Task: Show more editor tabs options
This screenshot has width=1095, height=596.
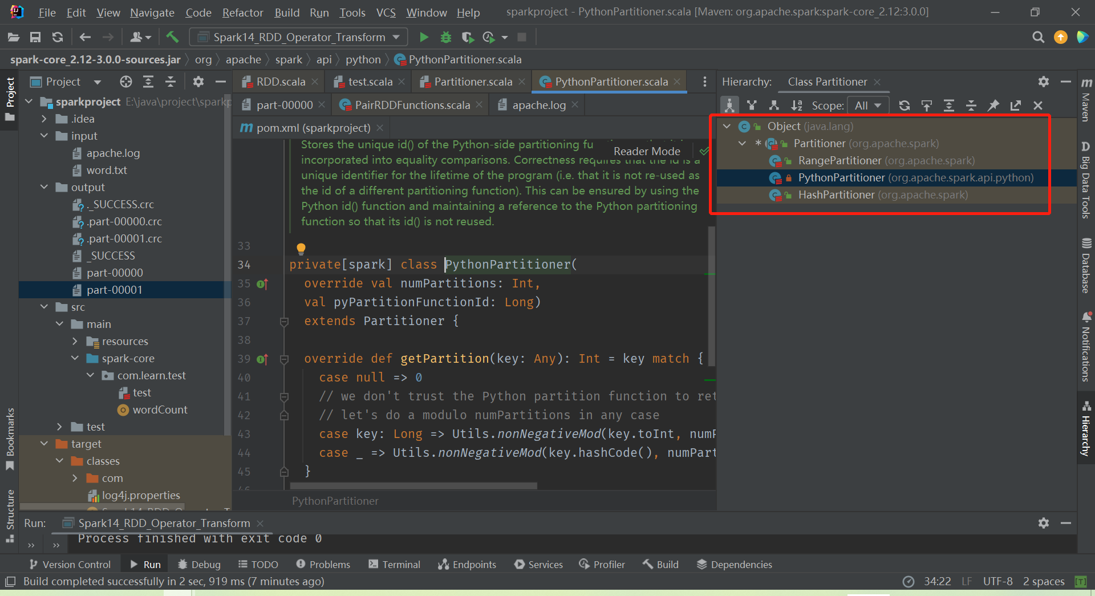Action: [x=705, y=82]
